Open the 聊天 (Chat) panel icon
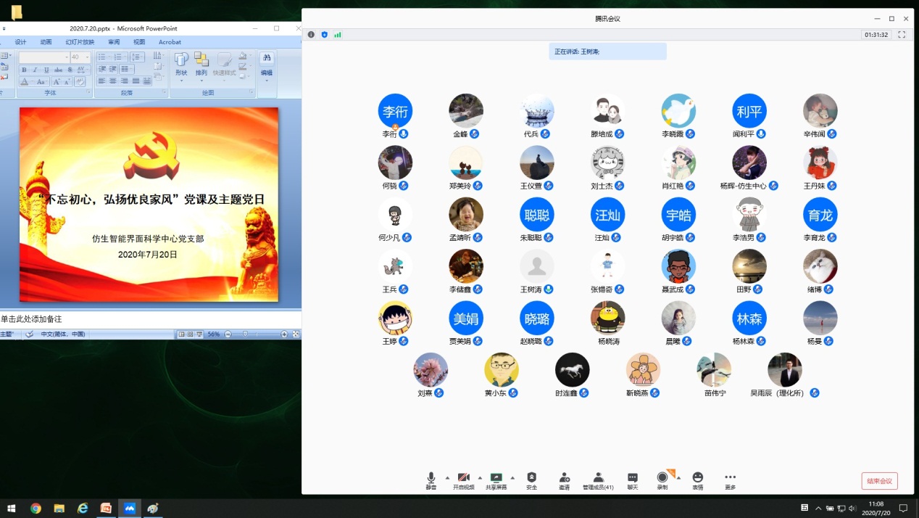The width and height of the screenshot is (919, 518). point(632,477)
